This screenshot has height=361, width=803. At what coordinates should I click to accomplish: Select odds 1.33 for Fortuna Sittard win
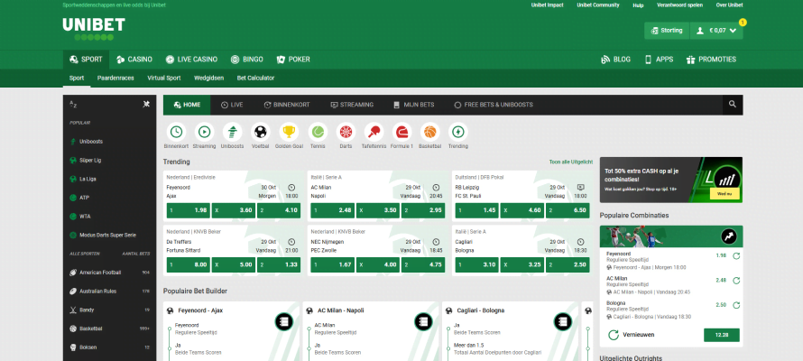(279, 264)
